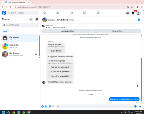Viewport: 144px width, 114px height.
Task: Open the Oskin Oskin conversation
Action: pyautogui.click(x=19, y=46)
